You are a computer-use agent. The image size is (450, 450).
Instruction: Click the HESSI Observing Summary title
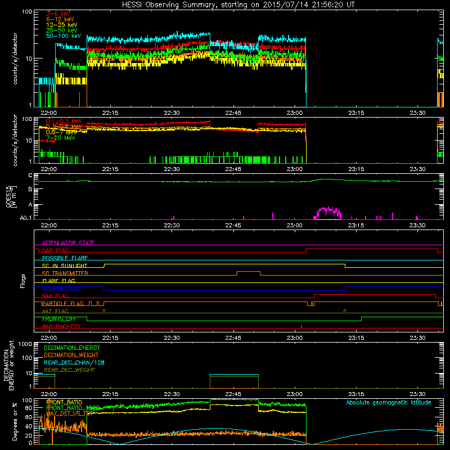(238, 4)
